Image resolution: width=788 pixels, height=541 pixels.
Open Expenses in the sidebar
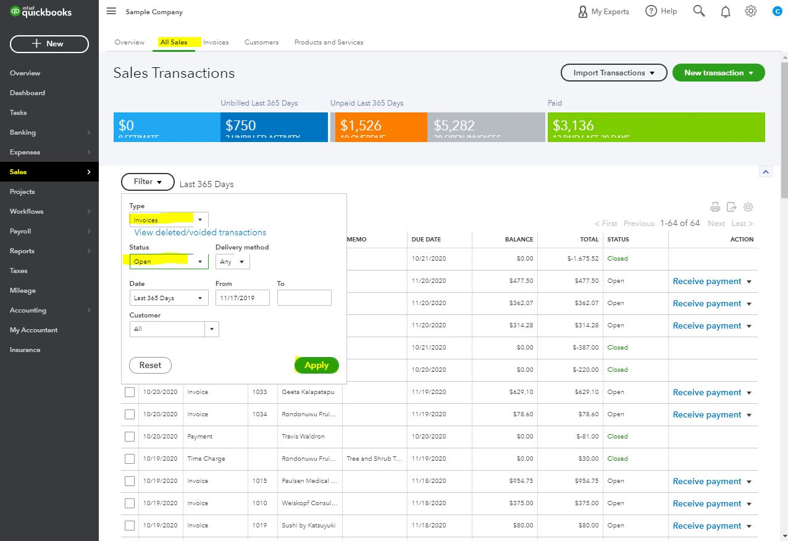tap(49, 152)
